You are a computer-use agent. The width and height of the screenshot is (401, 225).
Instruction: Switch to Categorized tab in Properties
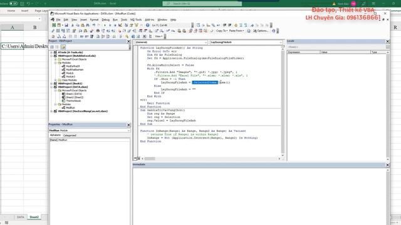point(70,136)
